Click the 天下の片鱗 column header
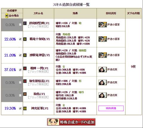Screen dimensions: 143x128 pyautogui.click(x=133, y=13)
